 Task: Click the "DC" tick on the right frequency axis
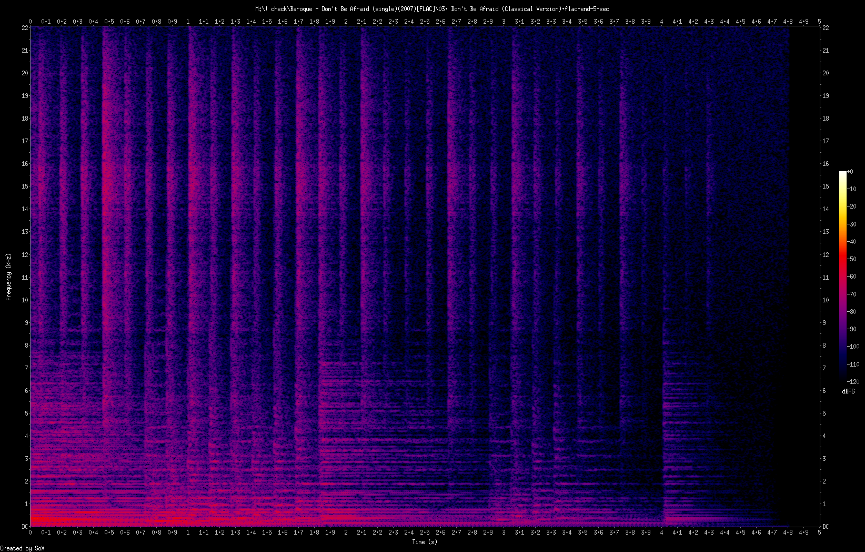pos(826,527)
